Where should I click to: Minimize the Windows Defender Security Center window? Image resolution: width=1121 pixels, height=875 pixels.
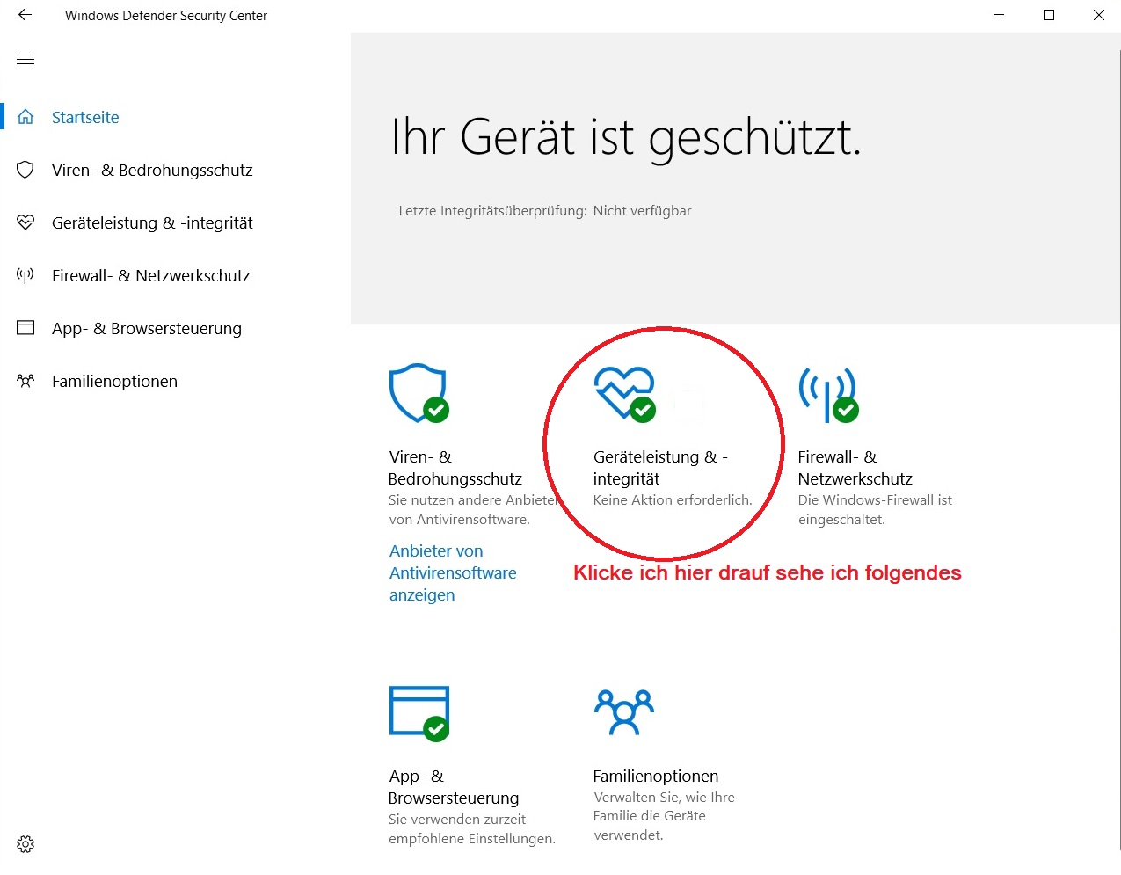click(x=999, y=15)
